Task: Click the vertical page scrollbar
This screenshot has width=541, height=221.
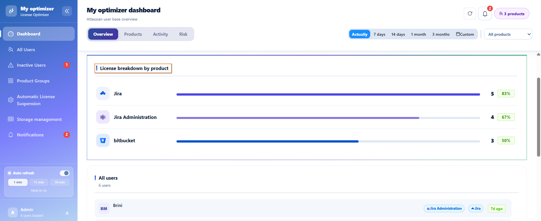Action: pyautogui.click(x=538, y=117)
